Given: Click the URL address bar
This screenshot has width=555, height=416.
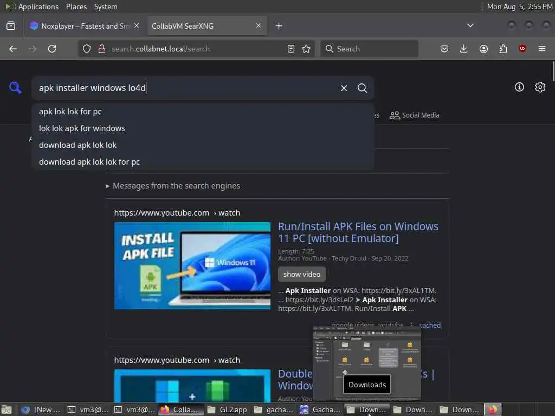Looking at the screenshot, I should [x=196, y=49].
